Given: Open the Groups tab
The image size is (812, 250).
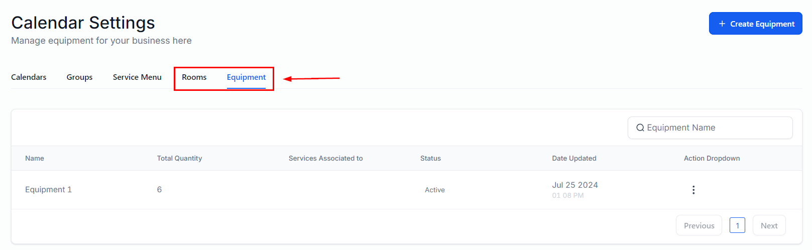Looking at the screenshot, I should point(79,77).
